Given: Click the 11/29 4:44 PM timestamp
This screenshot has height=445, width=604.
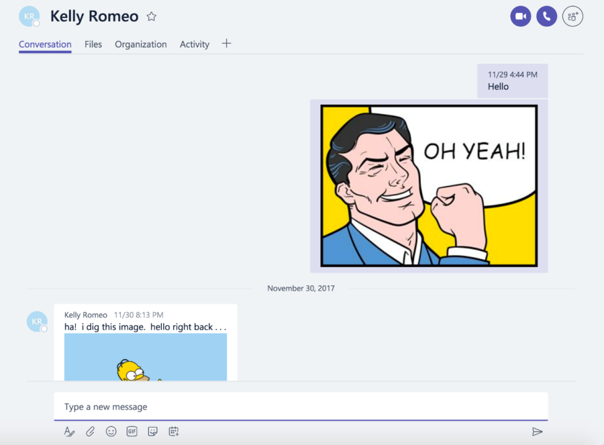Looking at the screenshot, I should tap(512, 75).
